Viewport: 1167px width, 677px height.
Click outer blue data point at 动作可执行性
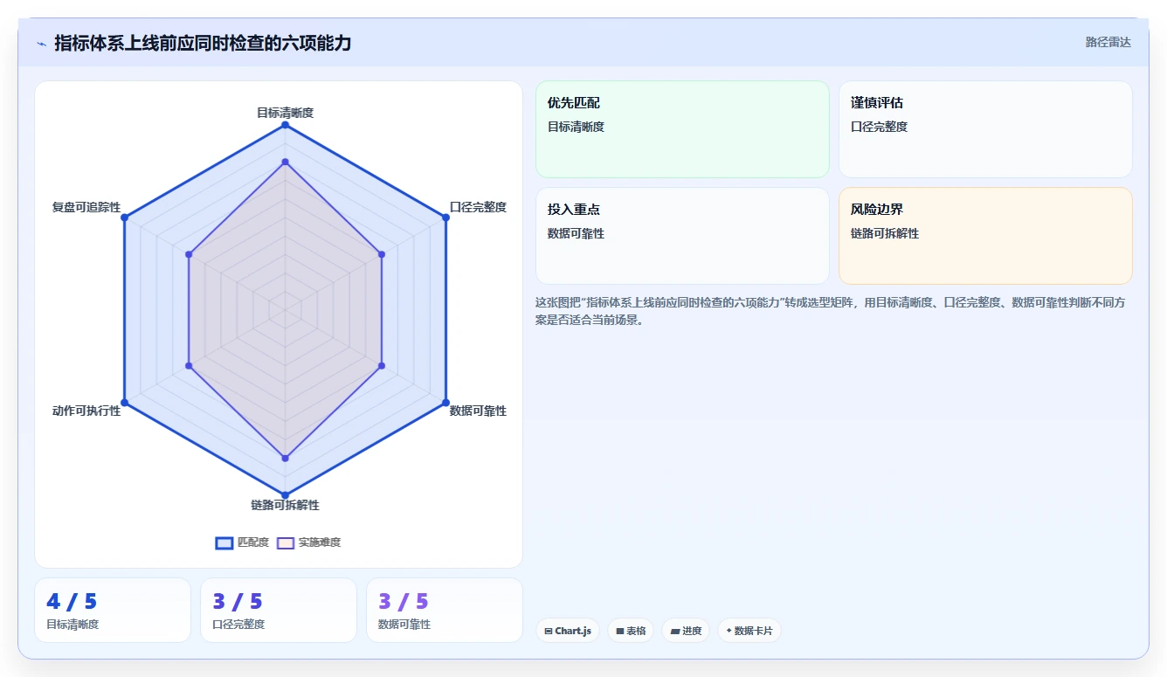click(x=124, y=403)
